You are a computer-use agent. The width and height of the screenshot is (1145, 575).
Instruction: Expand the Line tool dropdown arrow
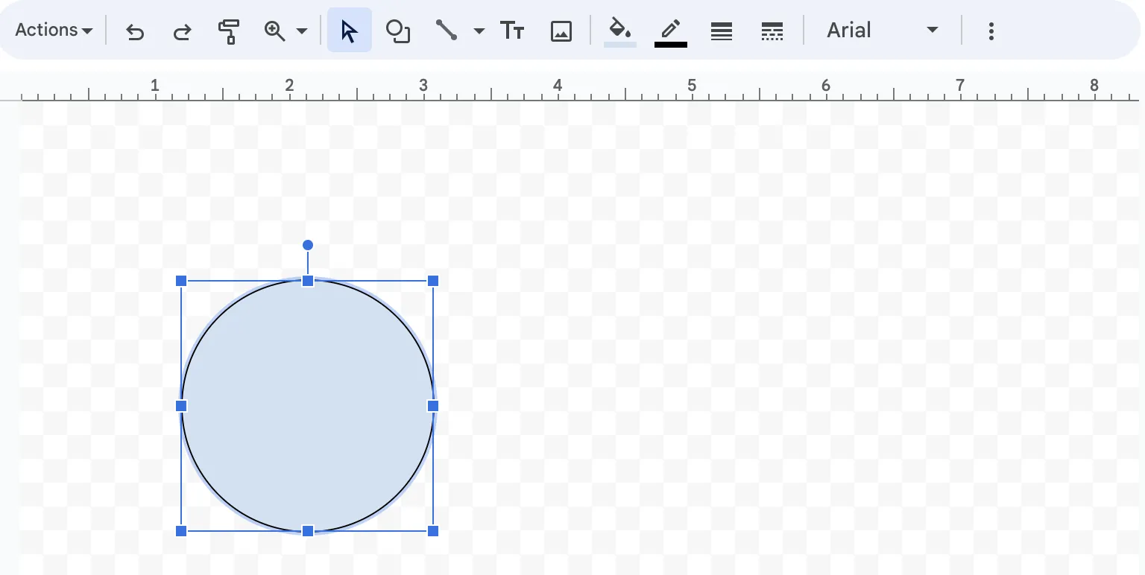click(479, 31)
